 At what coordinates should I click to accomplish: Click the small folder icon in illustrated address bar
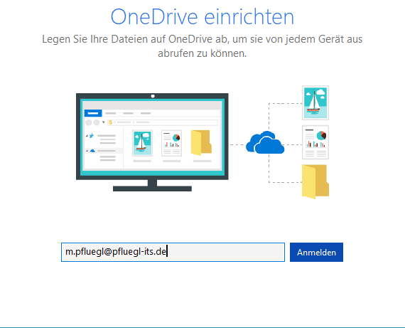tap(110, 122)
